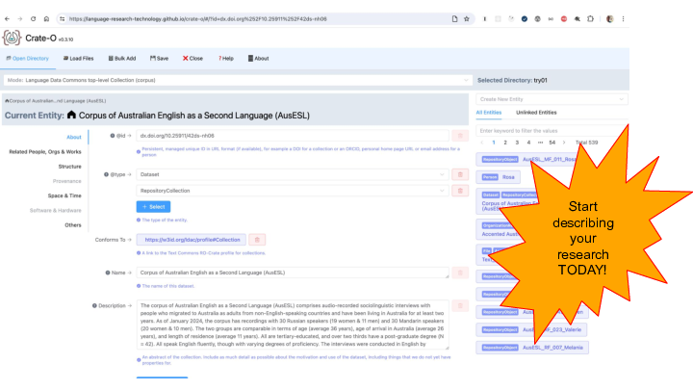Click Close in the toolbar
The width and height of the screenshot is (693, 390).
pyautogui.click(x=192, y=59)
